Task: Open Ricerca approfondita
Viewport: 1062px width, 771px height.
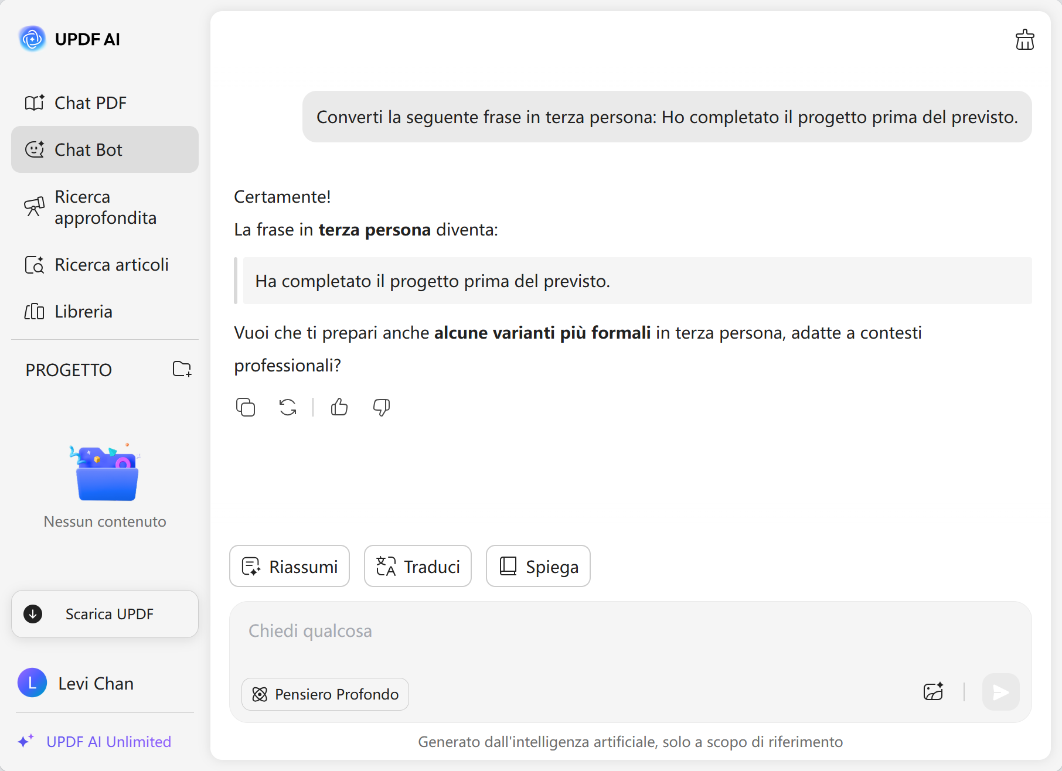Action: point(104,207)
